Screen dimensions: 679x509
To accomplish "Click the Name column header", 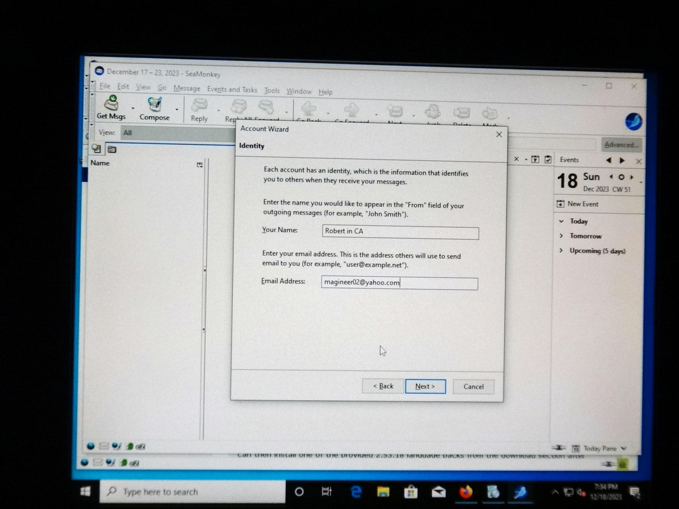I will pyautogui.click(x=100, y=163).
